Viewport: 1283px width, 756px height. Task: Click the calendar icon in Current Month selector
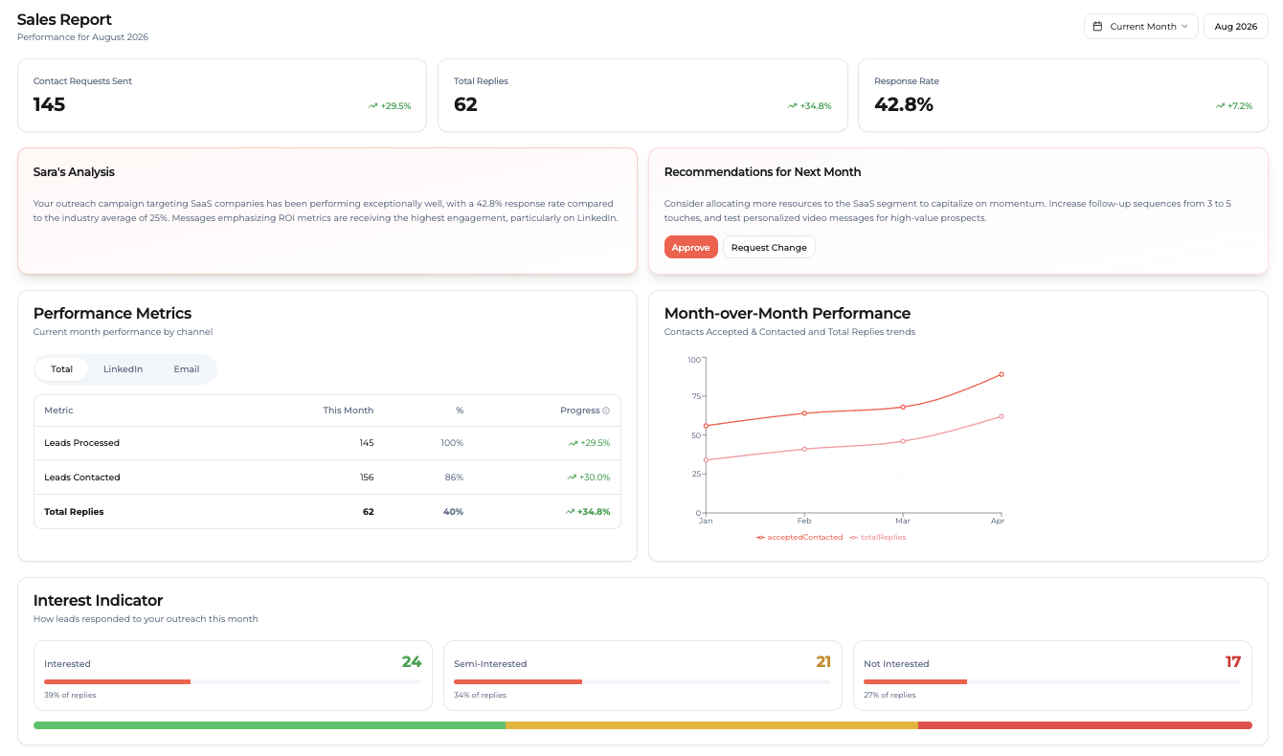pyautogui.click(x=1098, y=27)
